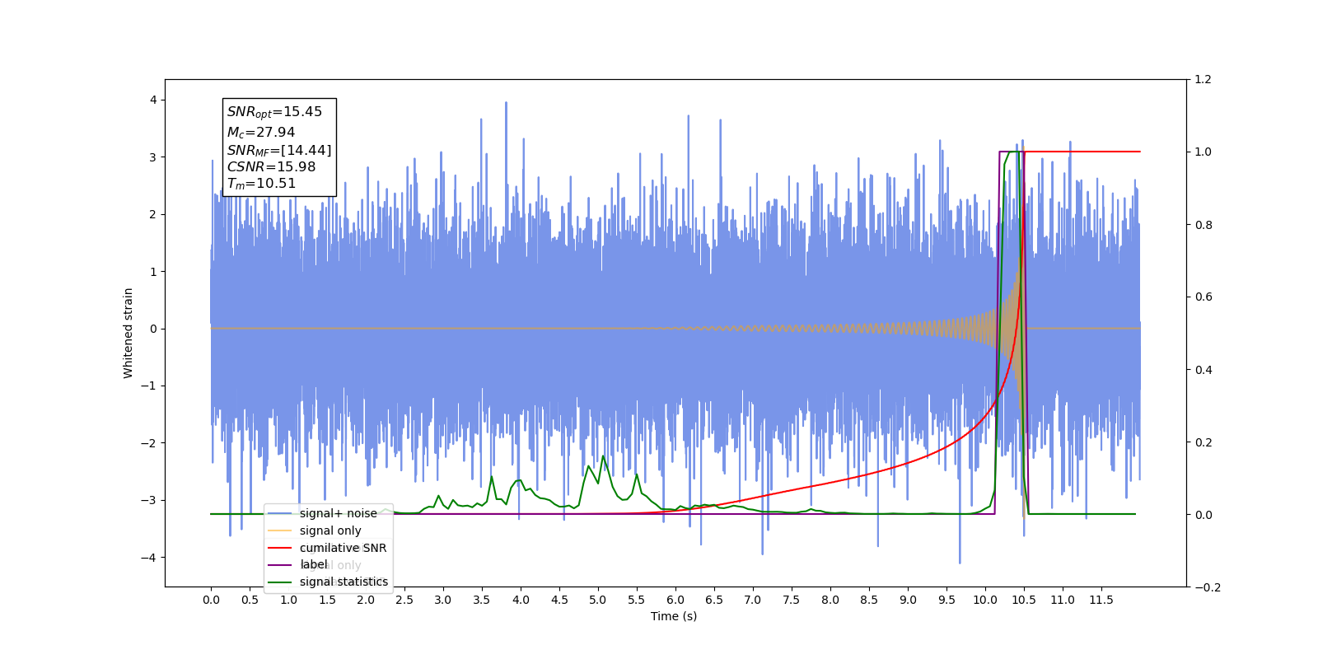Click the T_m=10.51 annotation text
The height and width of the screenshot is (659, 1318).
pos(261,184)
